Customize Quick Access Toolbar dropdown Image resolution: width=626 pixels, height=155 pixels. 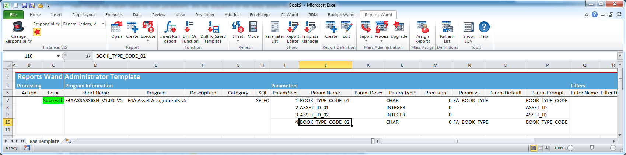[49, 6]
